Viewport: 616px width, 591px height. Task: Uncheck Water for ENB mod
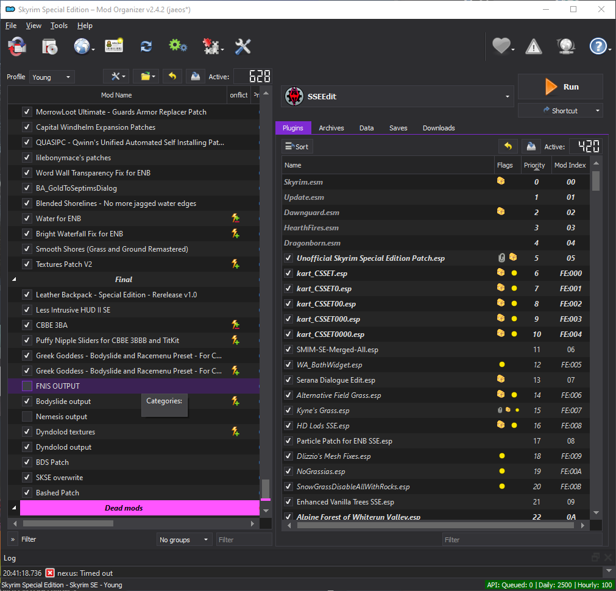click(27, 219)
